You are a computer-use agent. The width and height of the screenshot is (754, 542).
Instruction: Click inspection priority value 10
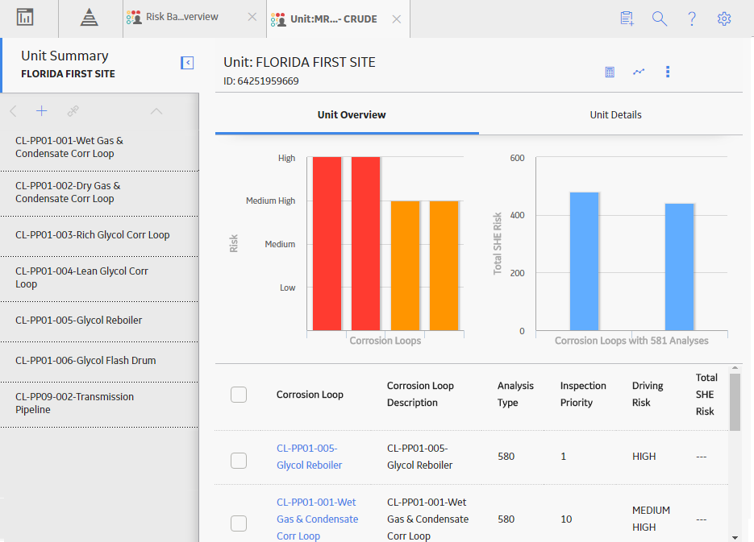click(x=566, y=519)
